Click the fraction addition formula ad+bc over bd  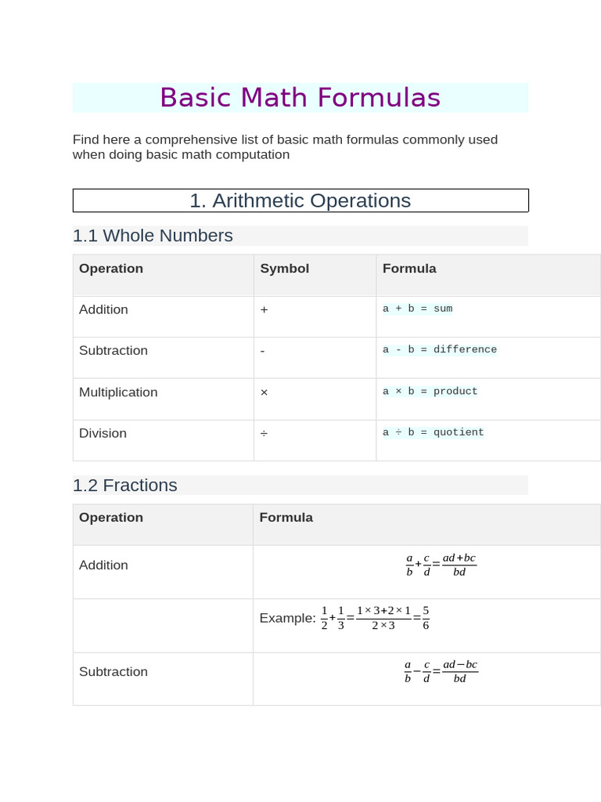click(x=441, y=565)
